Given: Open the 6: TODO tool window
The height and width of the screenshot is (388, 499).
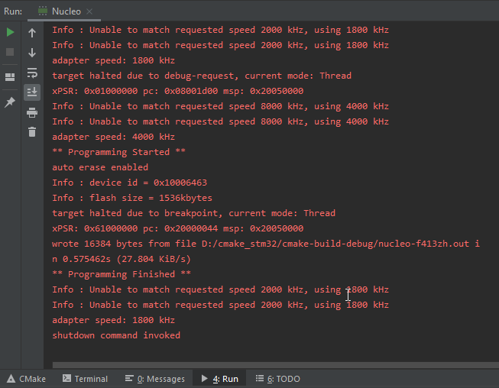Looking at the screenshot, I should pos(278,379).
